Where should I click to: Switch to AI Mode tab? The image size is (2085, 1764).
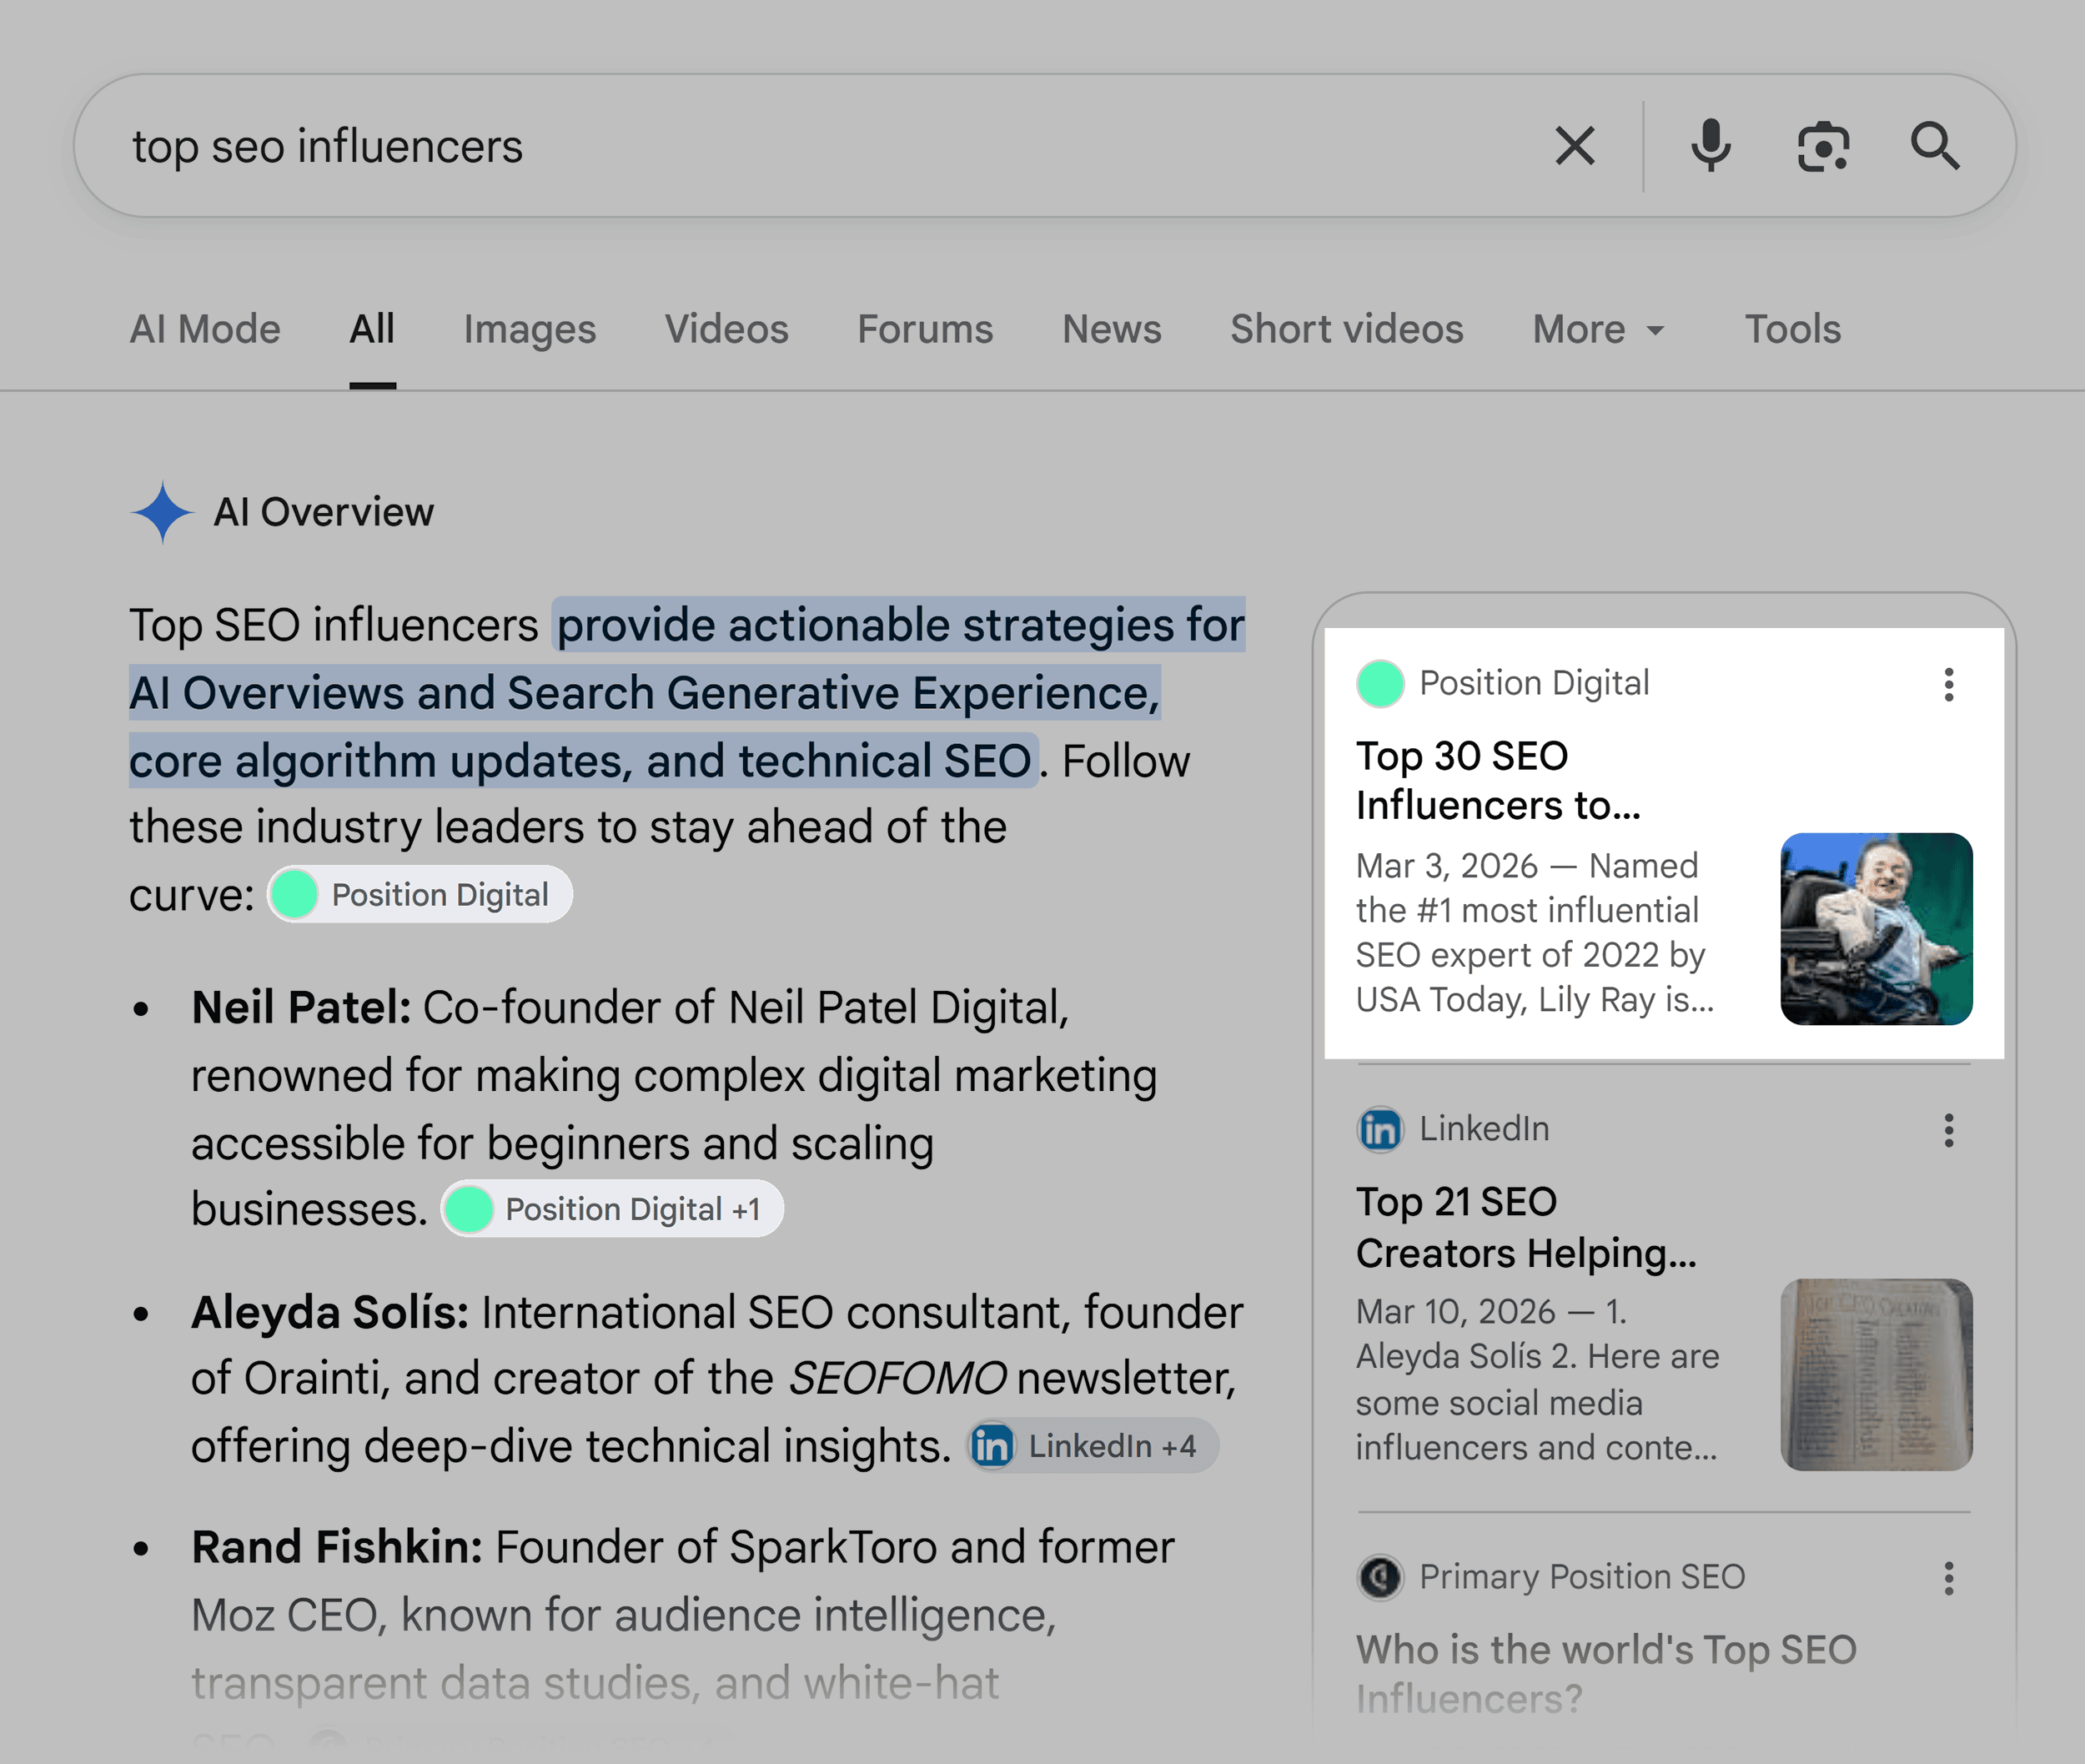pyautogui.click(x=205, y=329)
